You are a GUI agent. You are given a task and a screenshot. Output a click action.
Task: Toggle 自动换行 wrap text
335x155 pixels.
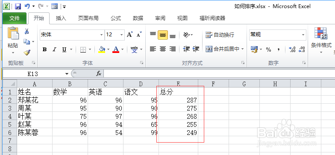[x=220, y=35]
